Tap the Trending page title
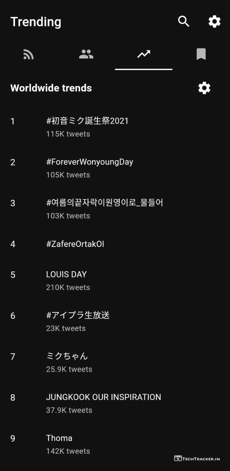 [36, 22]
